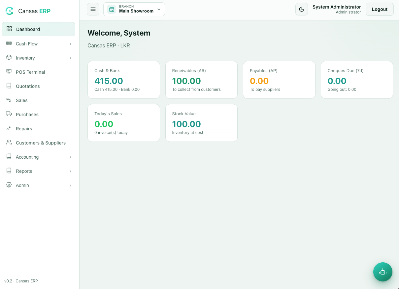
Task: Click the Purchases truck icon
Action: pos(9,114)
